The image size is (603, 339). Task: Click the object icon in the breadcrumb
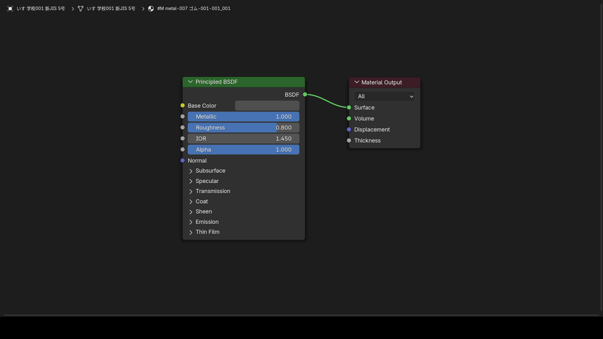click(10, 8)
